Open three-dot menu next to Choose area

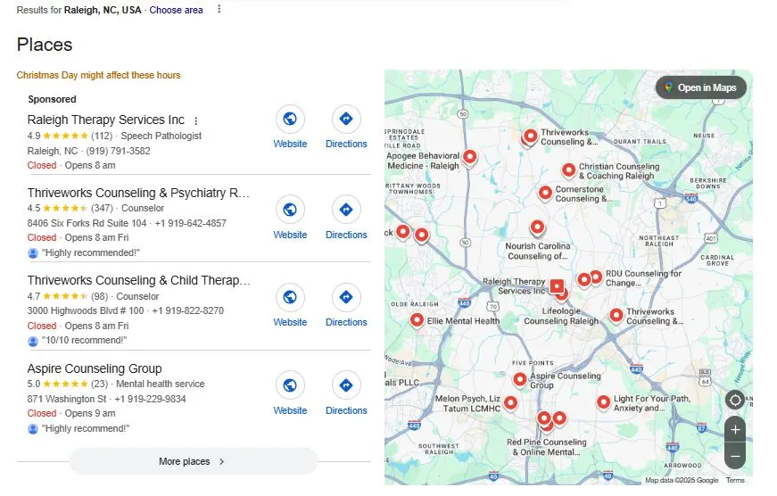pos(219,10)
